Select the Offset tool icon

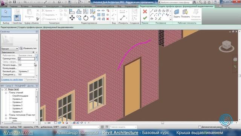point(79,11)
